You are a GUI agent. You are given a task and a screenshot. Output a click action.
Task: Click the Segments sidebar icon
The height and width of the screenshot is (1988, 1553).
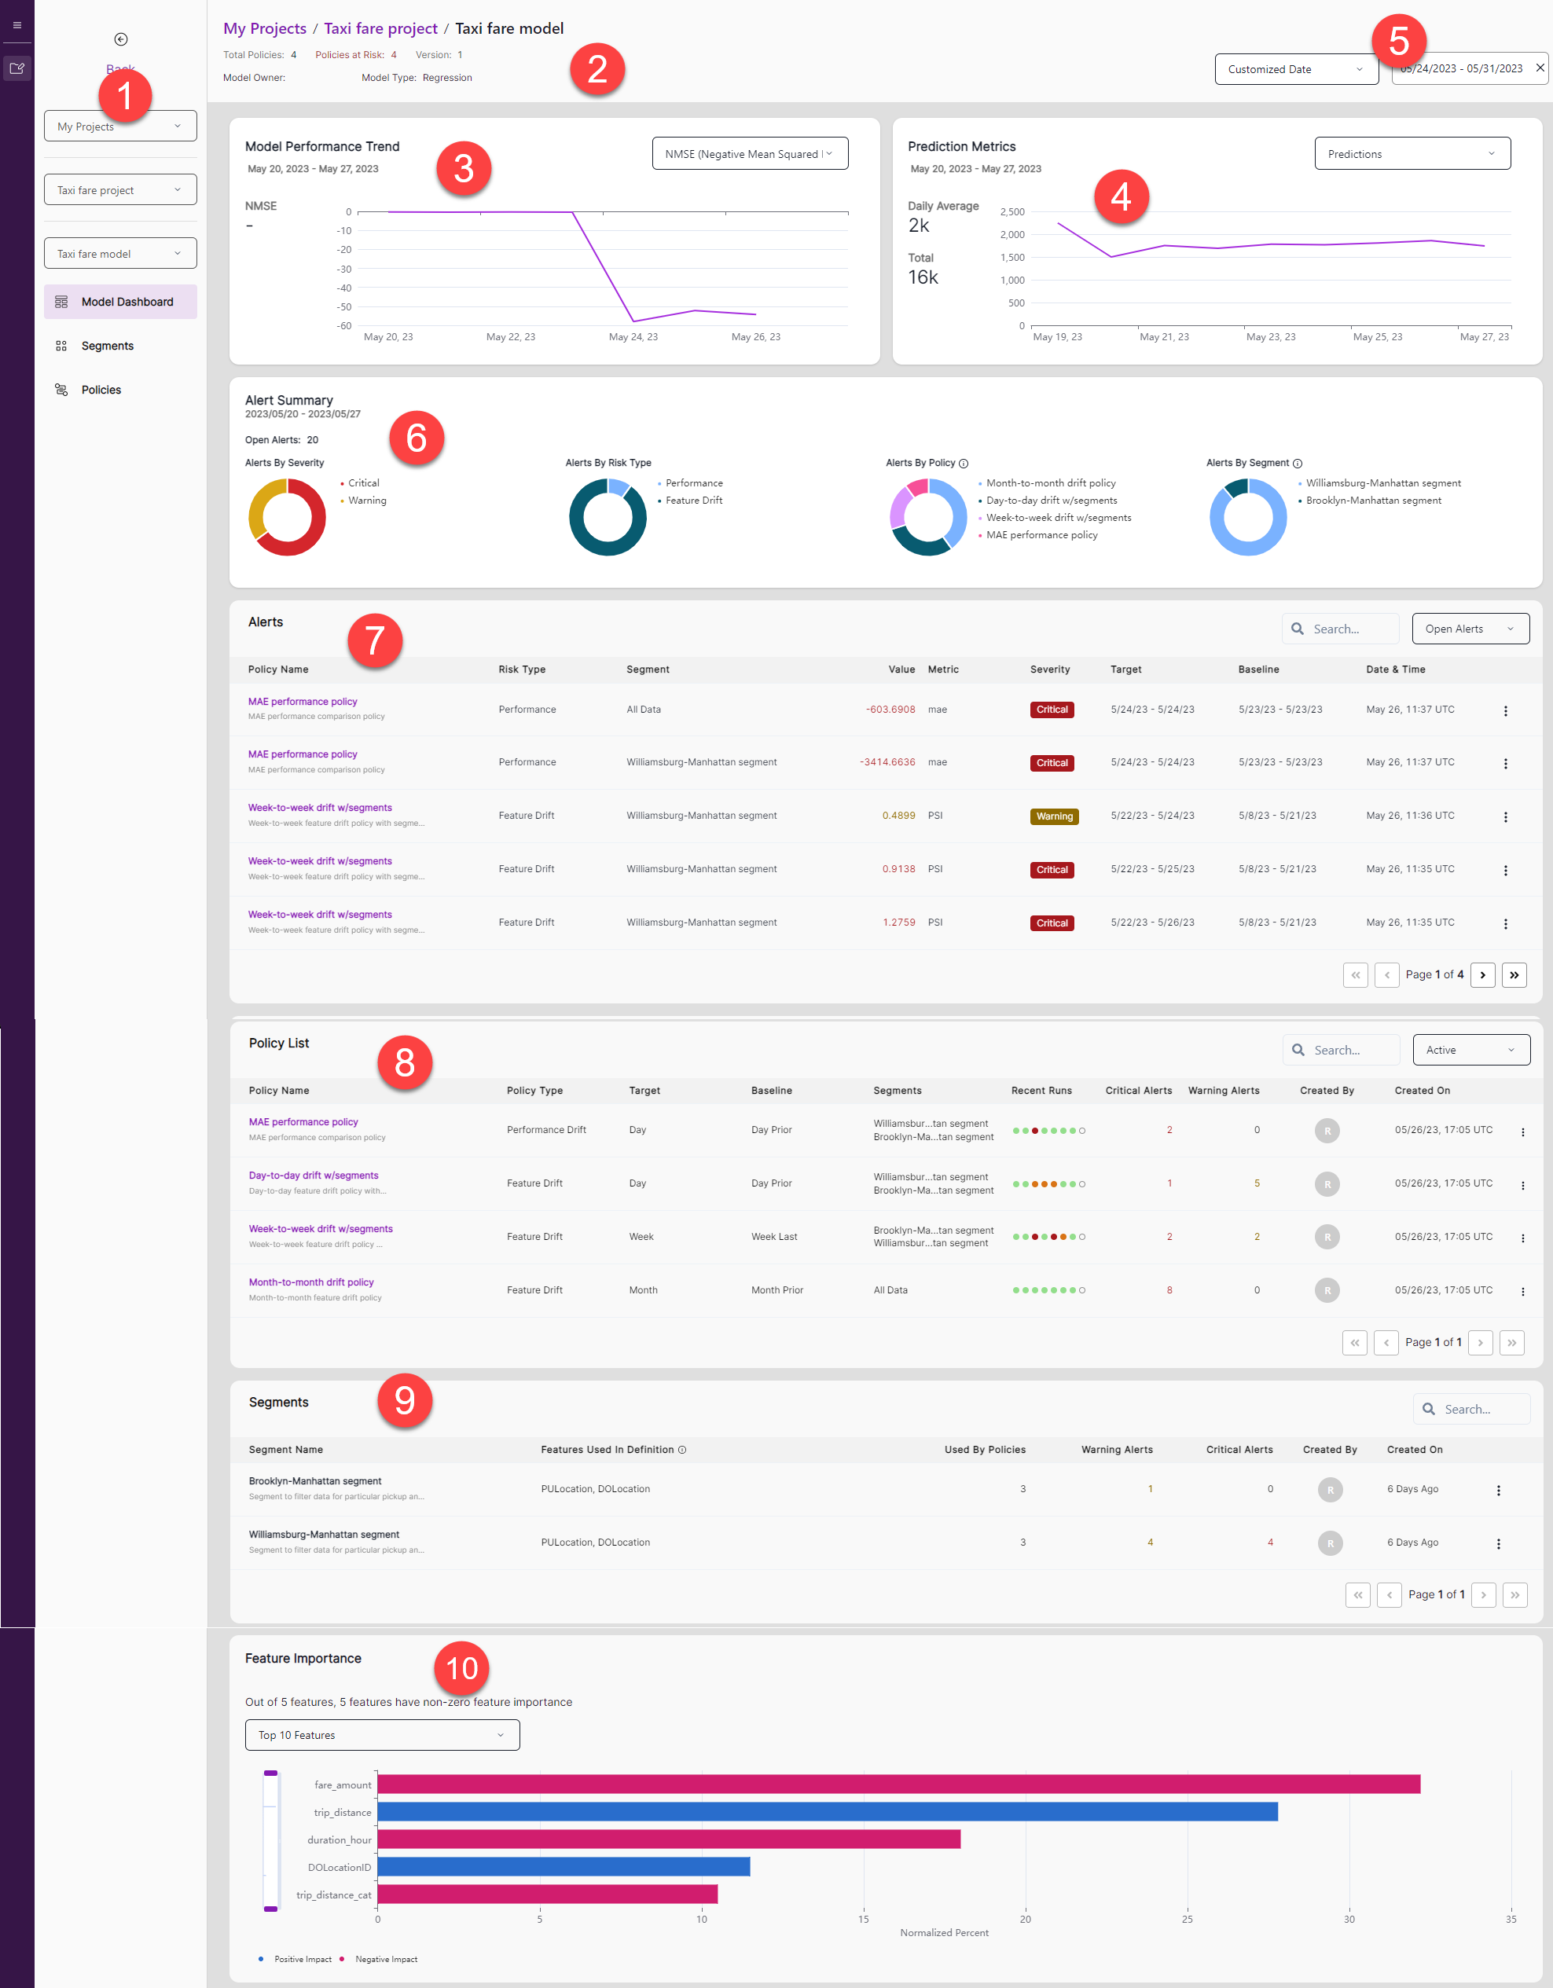pos(61,346)
